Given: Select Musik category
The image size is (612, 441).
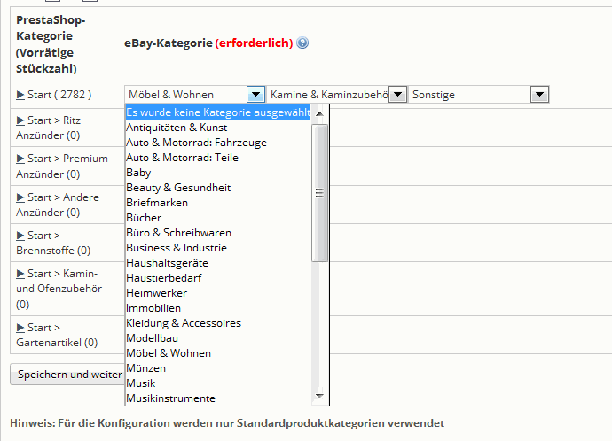Looking at the screenshot, I should tap(218, 383).
